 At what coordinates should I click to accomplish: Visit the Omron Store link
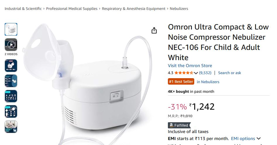click(x=190, y=66)
